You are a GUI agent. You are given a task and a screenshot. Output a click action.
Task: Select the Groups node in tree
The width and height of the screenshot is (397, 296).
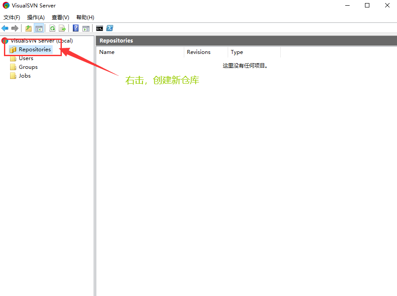point(28,67)
